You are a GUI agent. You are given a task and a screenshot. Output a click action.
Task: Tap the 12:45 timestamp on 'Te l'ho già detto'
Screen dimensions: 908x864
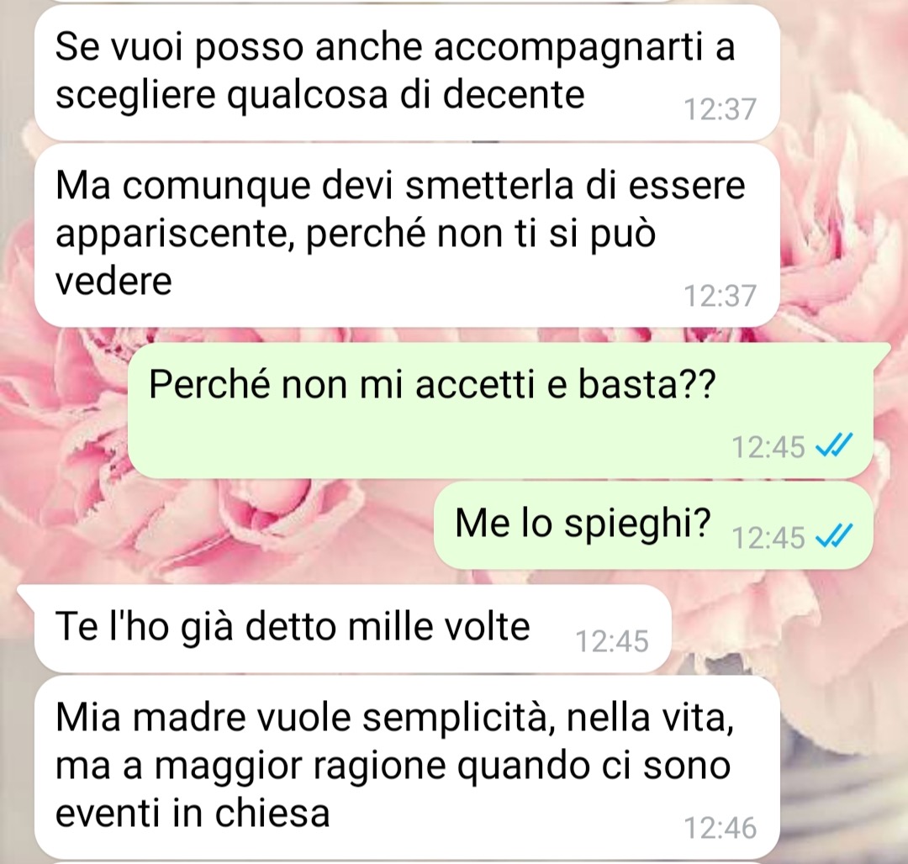[611, 641]
